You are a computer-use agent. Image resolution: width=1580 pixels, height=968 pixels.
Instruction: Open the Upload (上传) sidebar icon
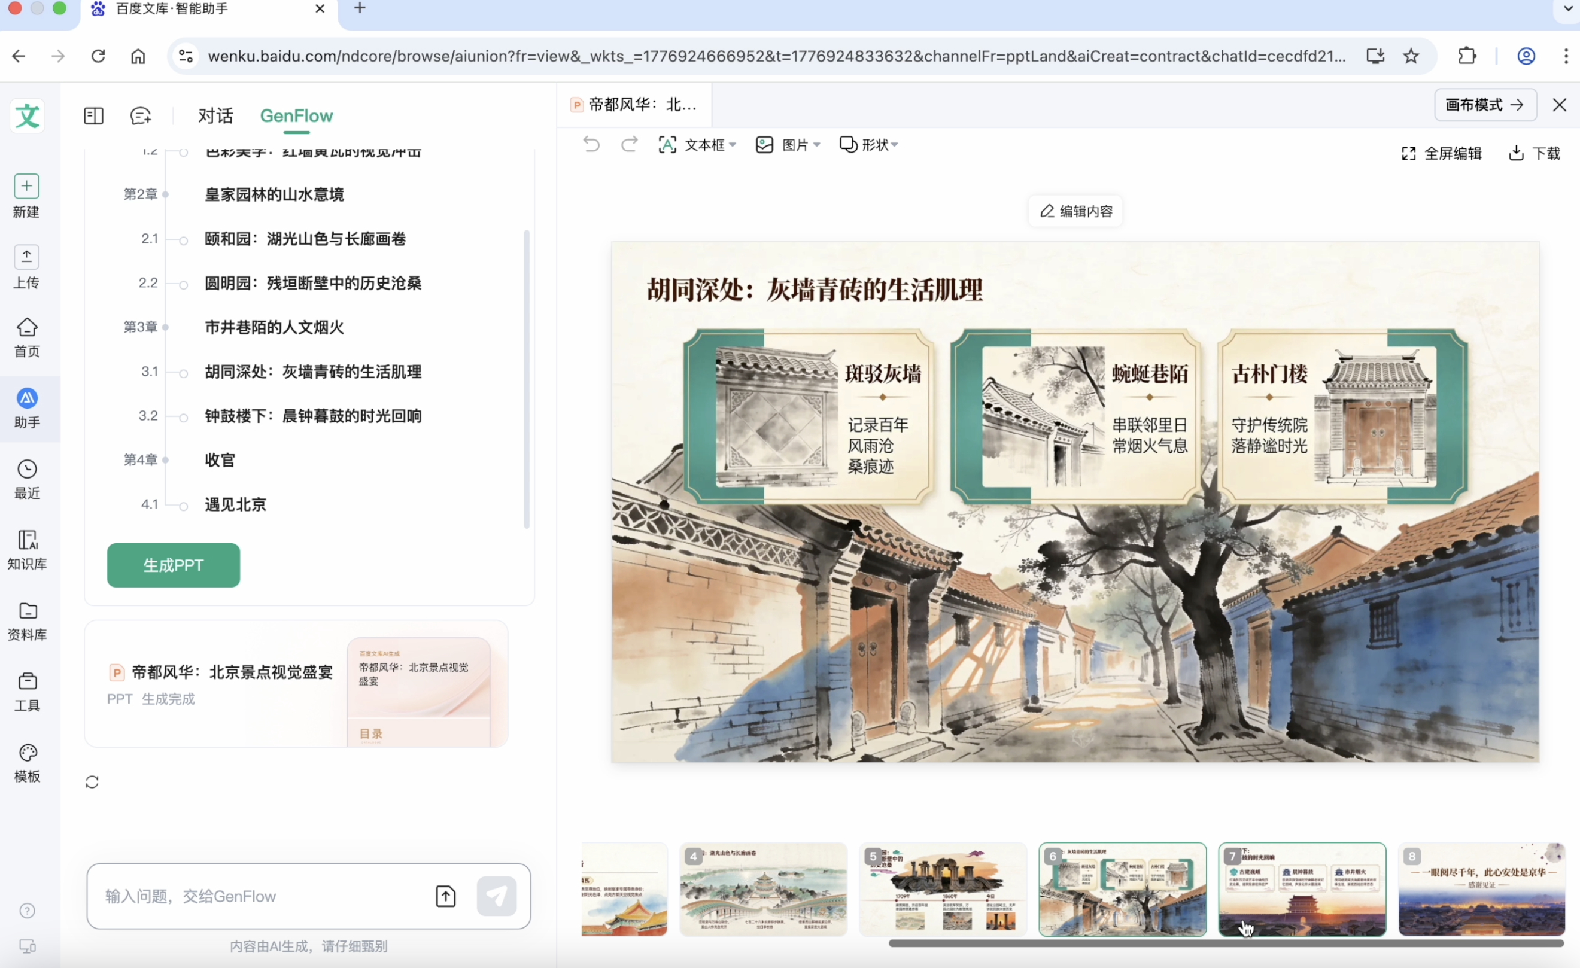(26, 258)
